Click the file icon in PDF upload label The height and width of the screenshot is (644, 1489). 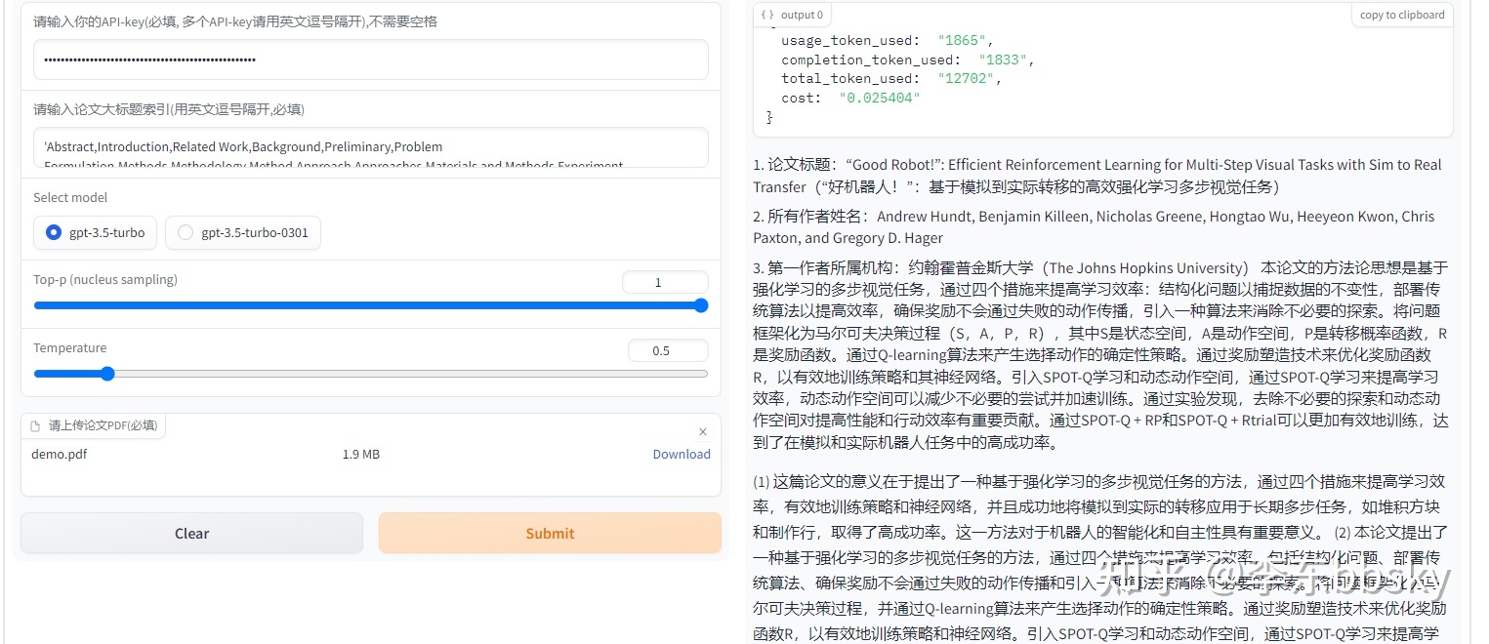[35, 425]
